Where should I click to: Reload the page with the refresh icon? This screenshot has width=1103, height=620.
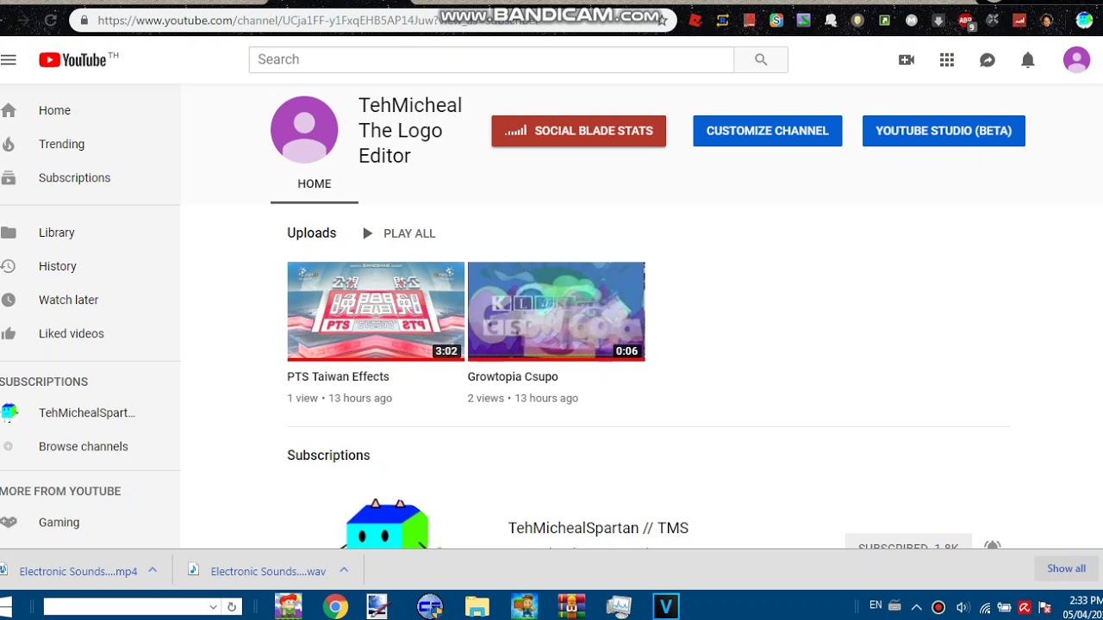click(x=50, y=20)
